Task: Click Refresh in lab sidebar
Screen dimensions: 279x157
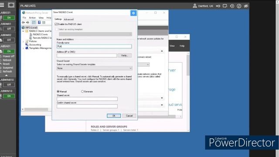Action: 7,72
